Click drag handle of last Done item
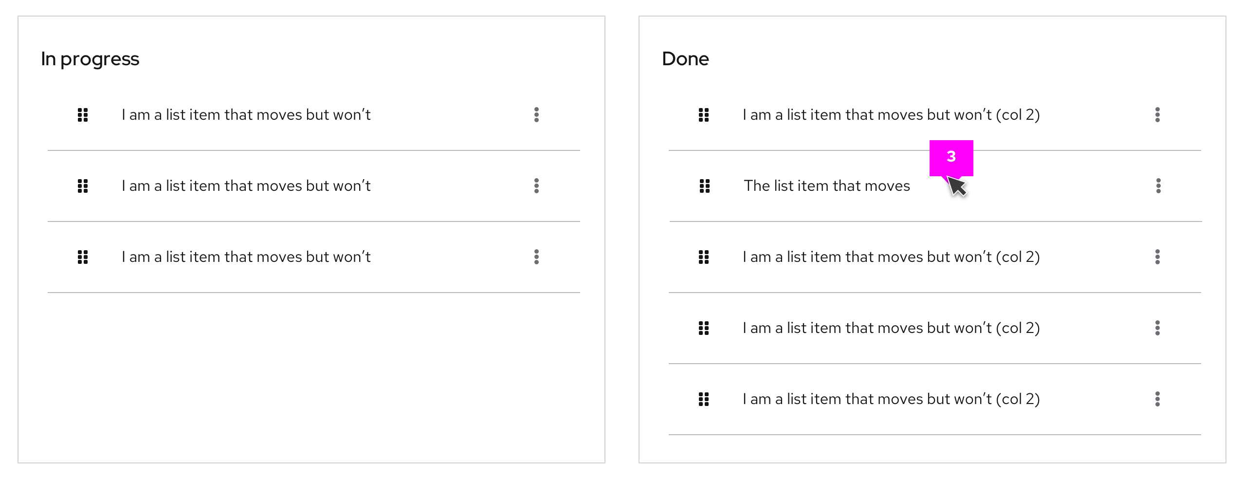The width and height of the screenshot is (1243, 479). point(704,399)
